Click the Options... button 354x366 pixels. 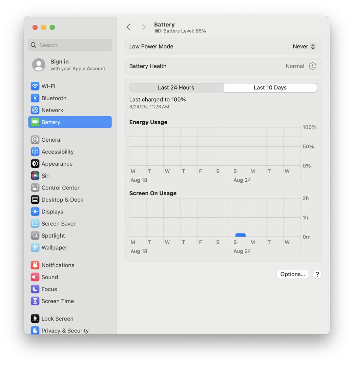[x=293, y=274]
